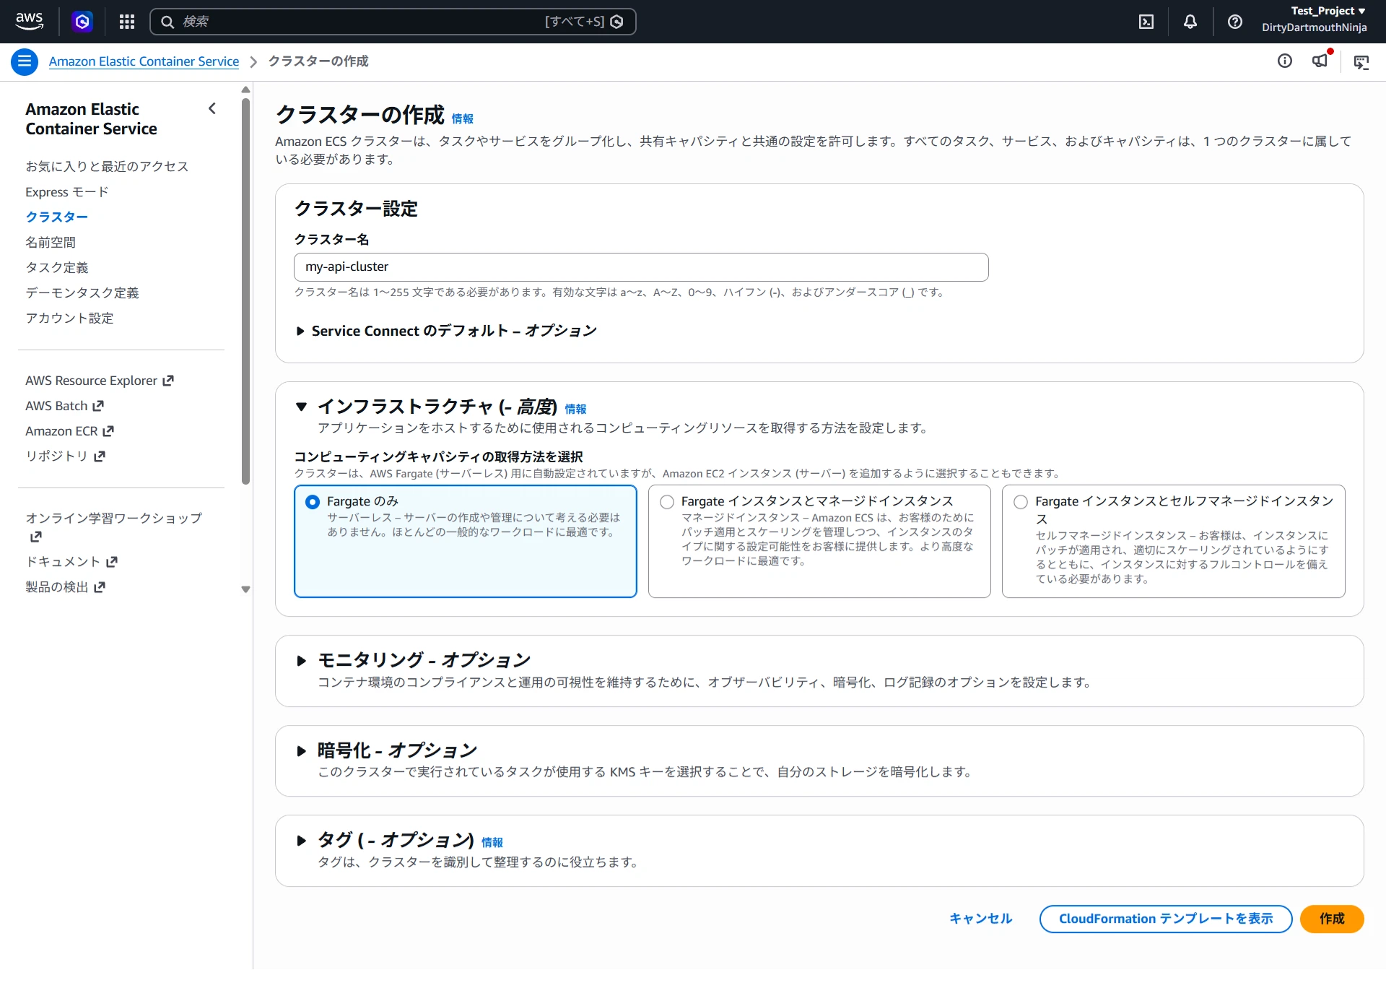This screenshot has width=1386, height=1001.
Task: Open タスク定義 in sidebar
Action: click(x=57, y=268)
